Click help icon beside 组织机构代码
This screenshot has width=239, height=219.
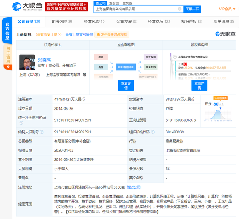[153, 132]
